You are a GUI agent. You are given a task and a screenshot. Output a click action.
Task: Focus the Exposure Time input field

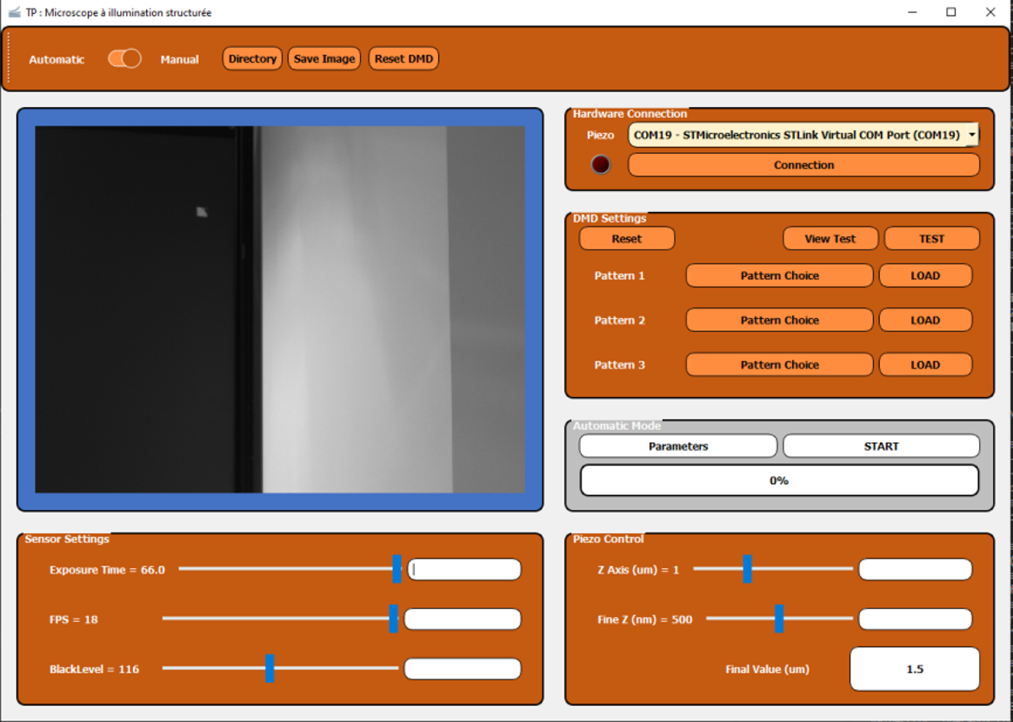pyautogui.click(x=464, y=570)
